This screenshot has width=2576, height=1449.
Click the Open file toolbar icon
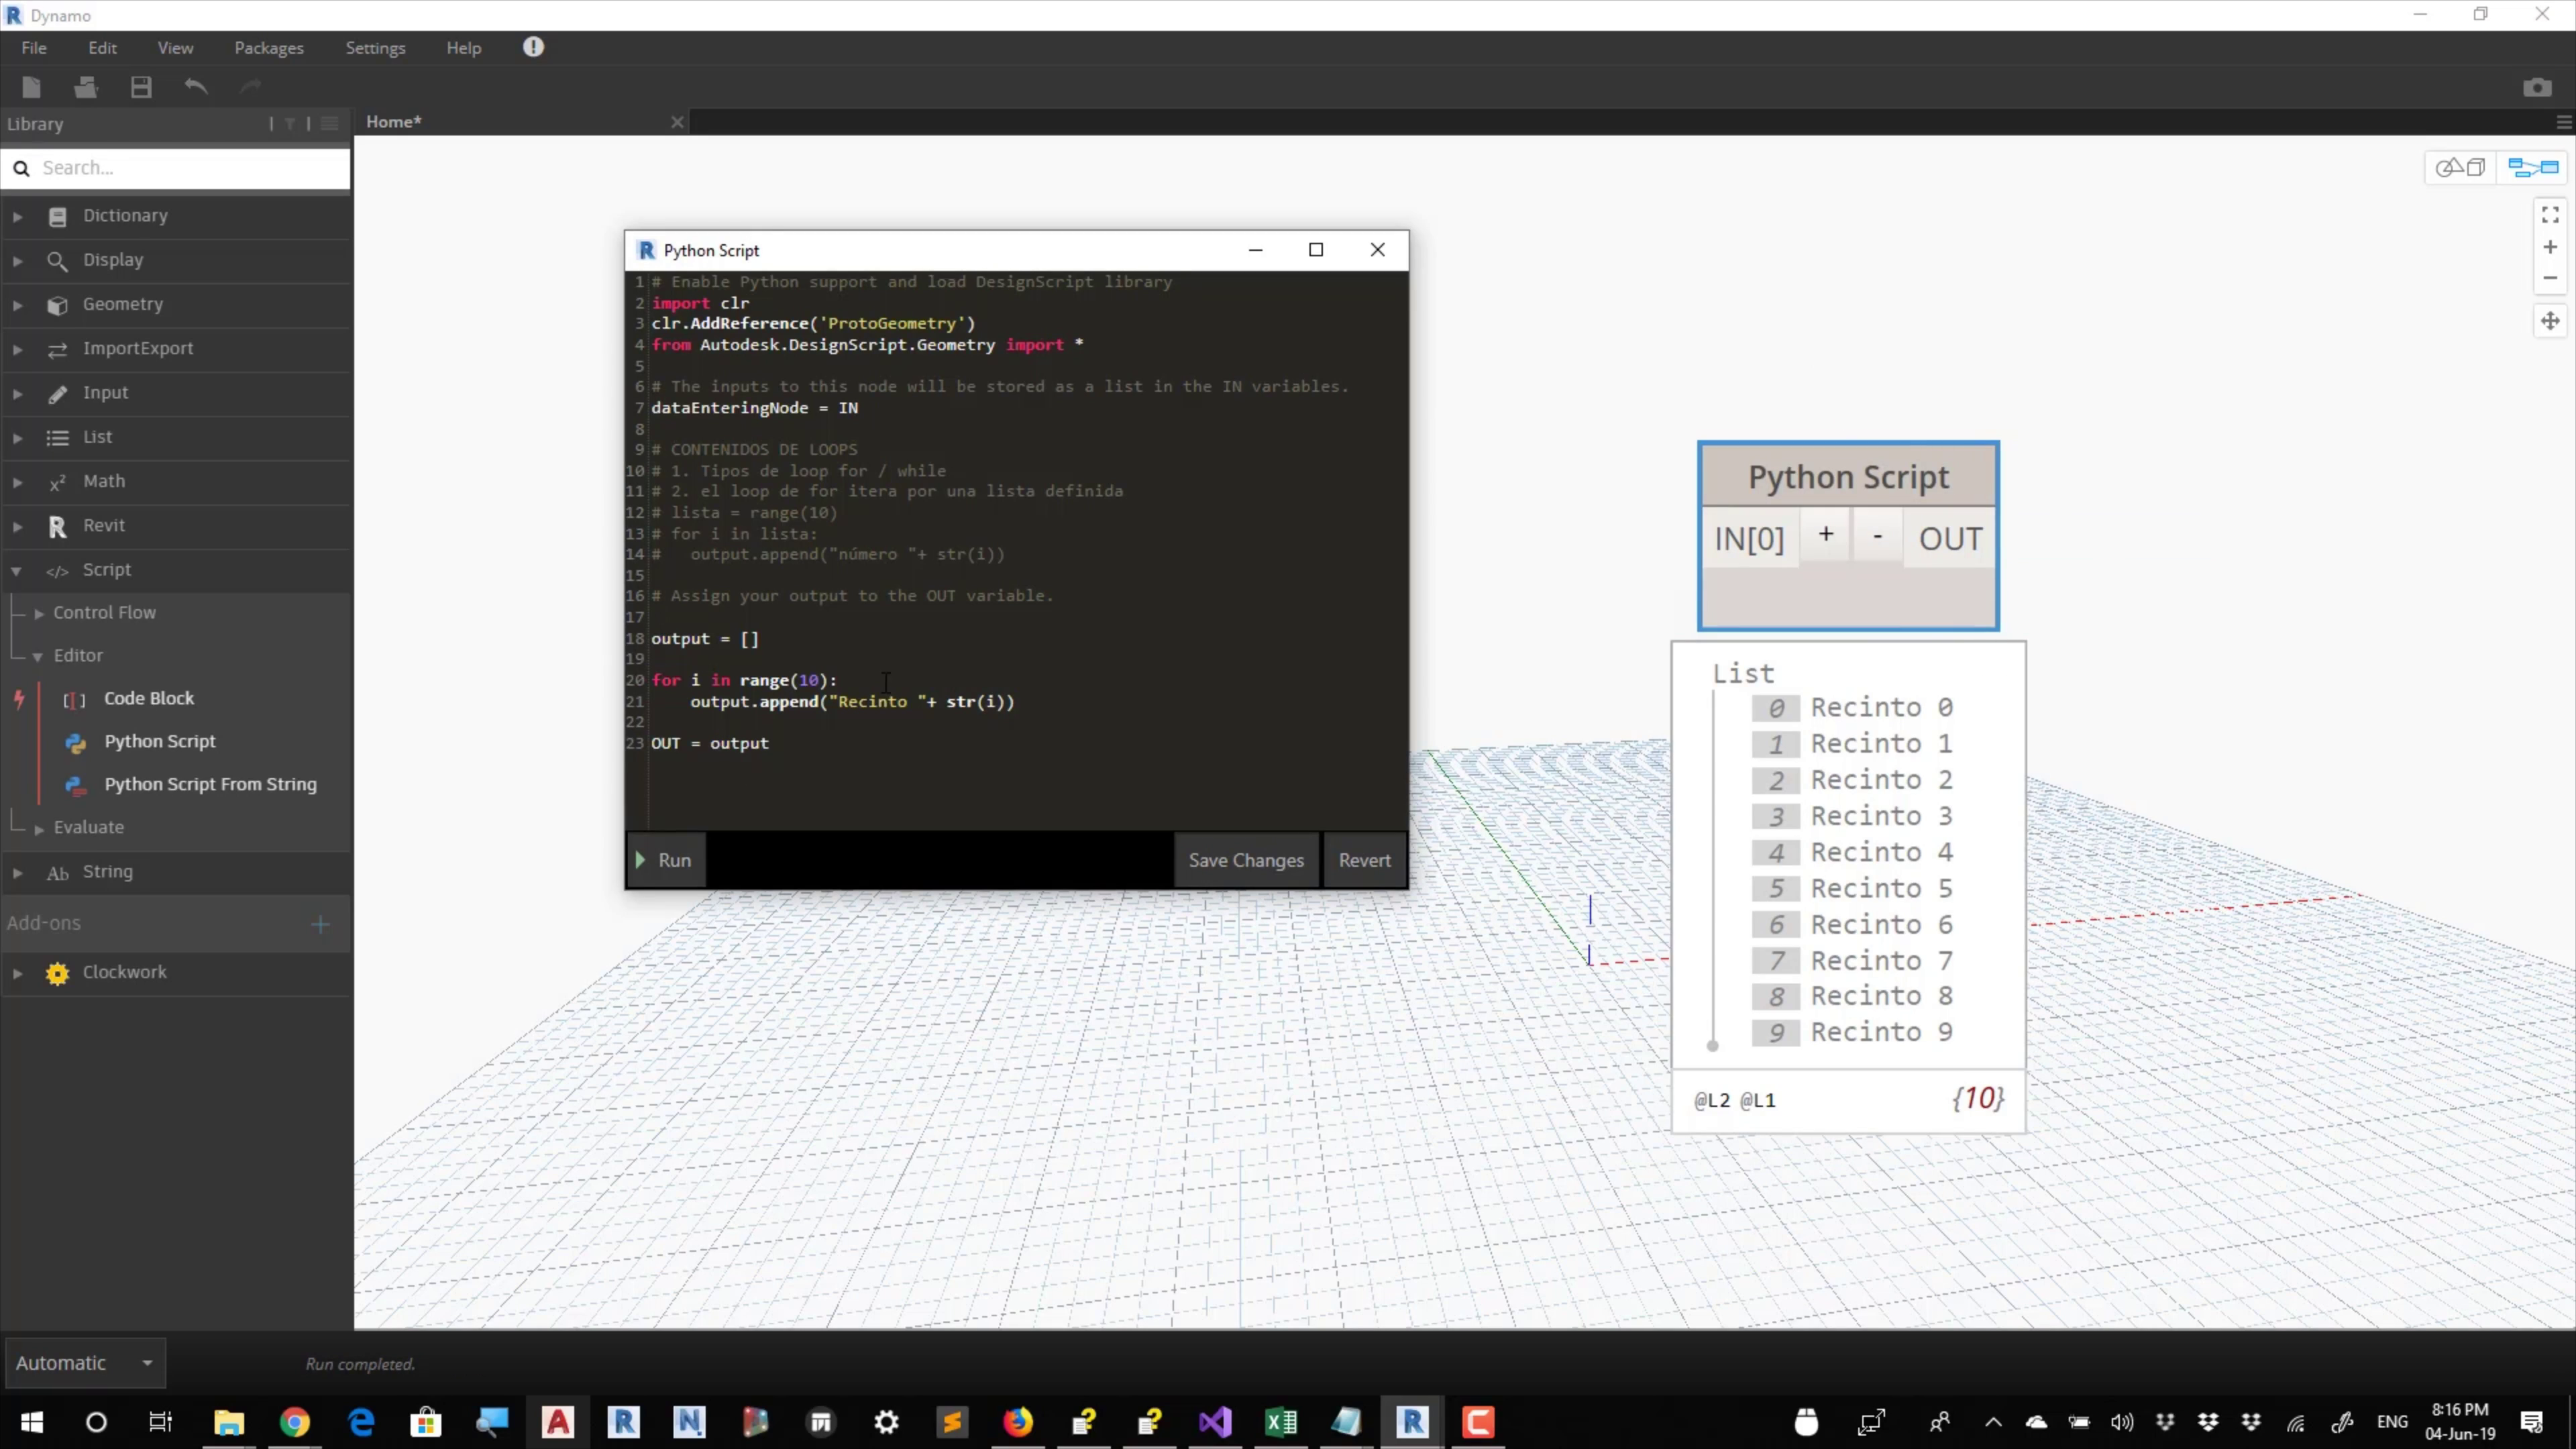[85, 87]
